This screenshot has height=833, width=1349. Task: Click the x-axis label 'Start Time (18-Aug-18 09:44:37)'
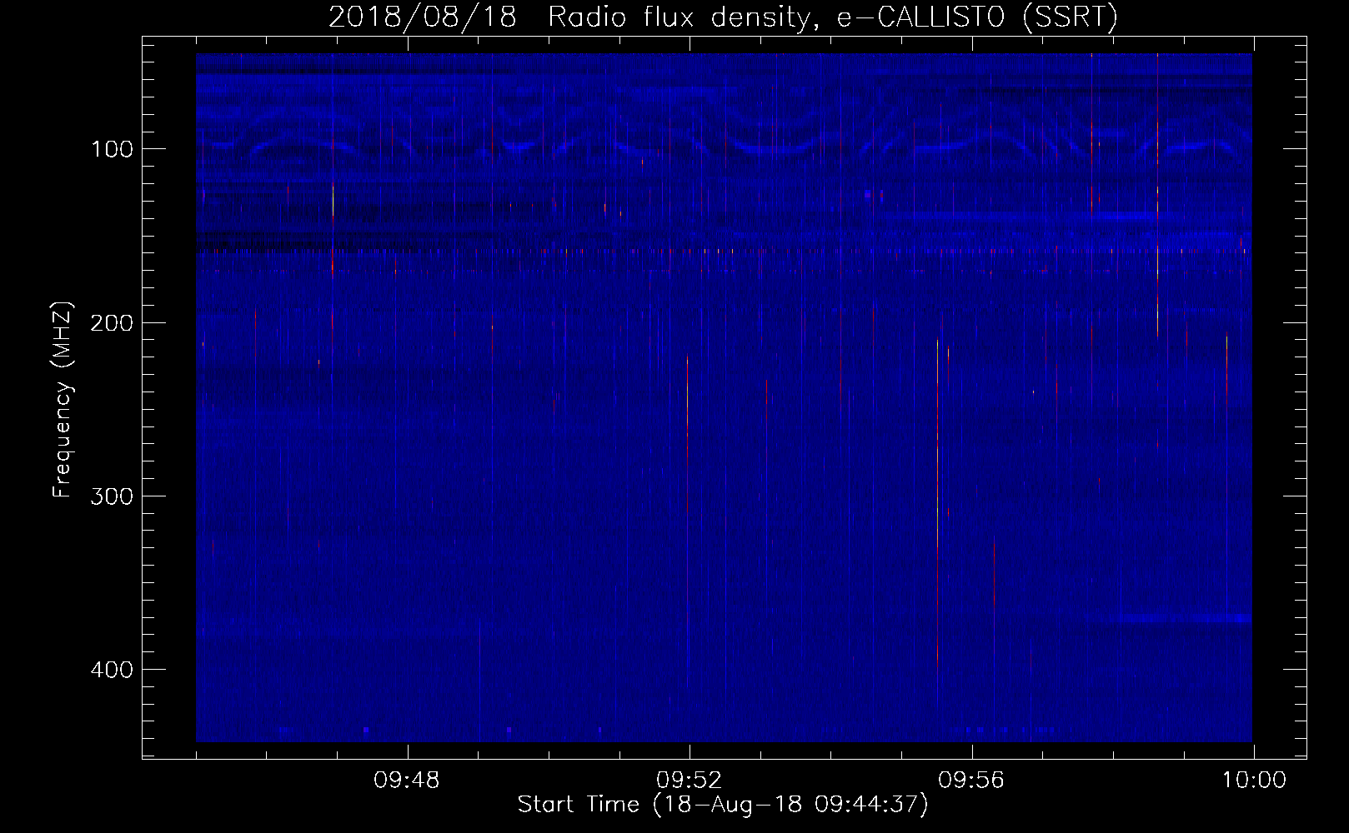[723, 805]
